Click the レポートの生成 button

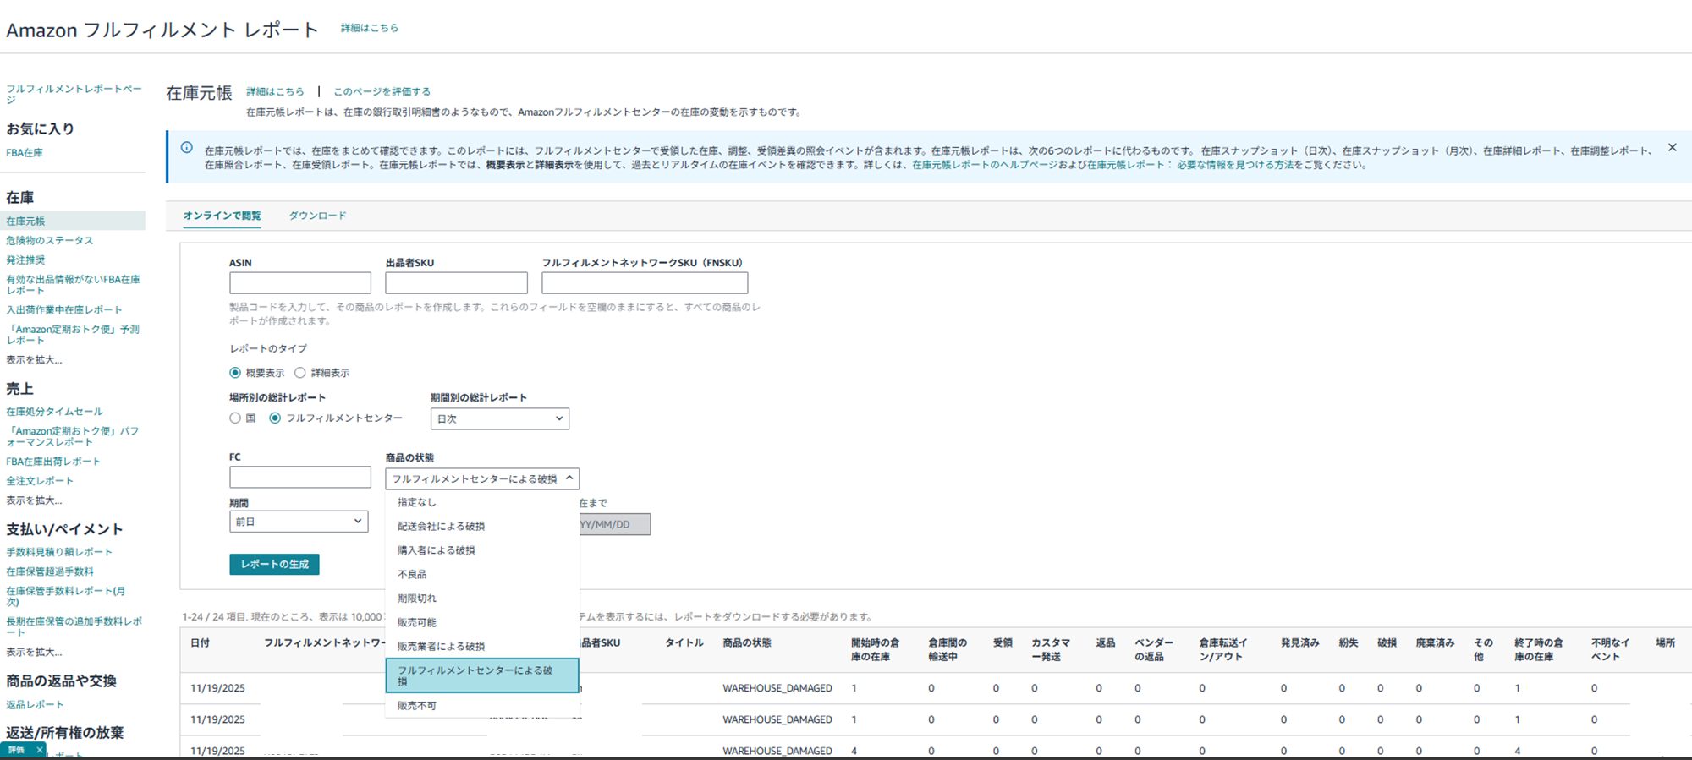click(274, 565)
